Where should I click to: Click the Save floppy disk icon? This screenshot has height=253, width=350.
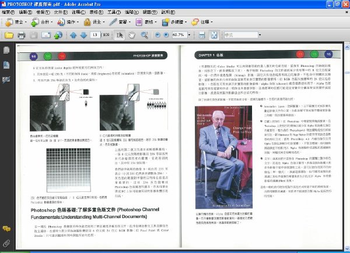(34, 35)
